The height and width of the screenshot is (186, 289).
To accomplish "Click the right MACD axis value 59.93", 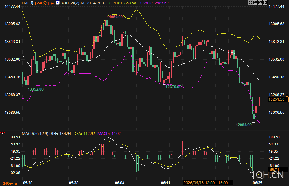I will [273, 144].
